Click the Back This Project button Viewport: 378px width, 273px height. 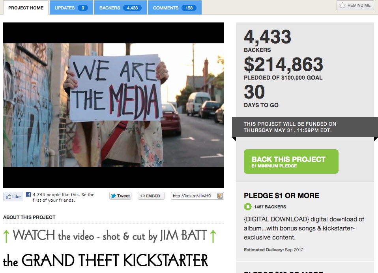coord(291,162)
